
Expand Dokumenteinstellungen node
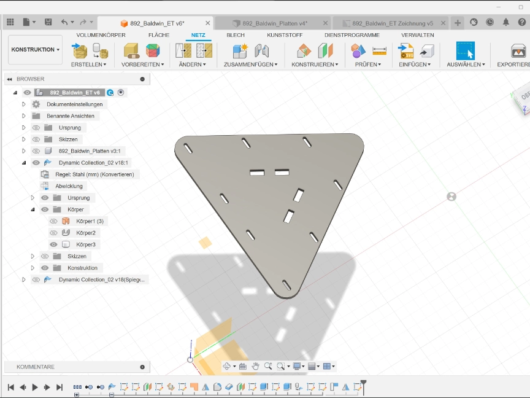[24, 104]
